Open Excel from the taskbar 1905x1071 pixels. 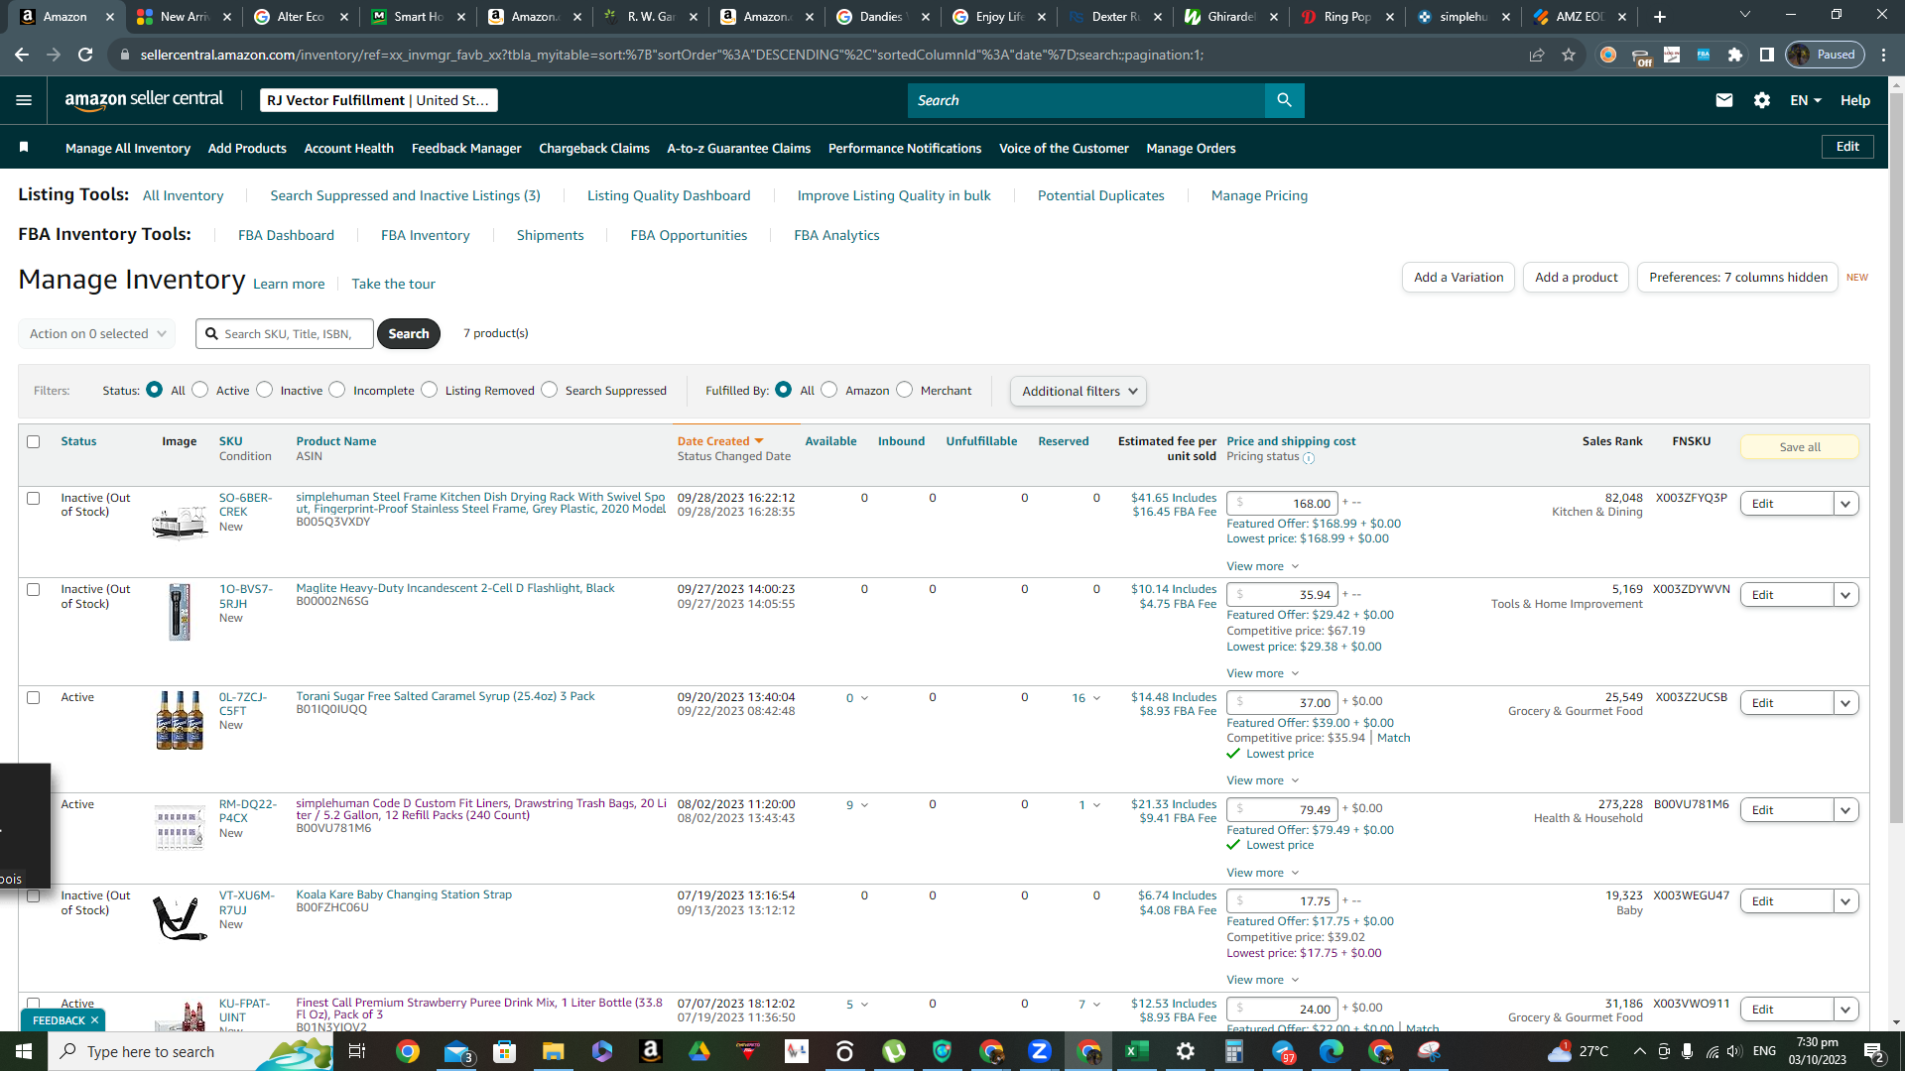click(x=1137, y=1051)
